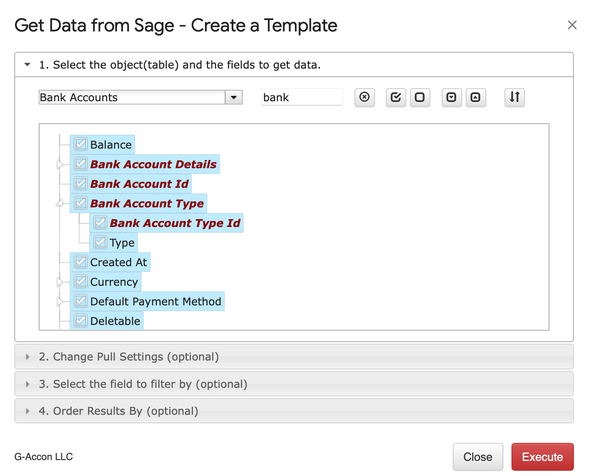Clear the search filter with the X icon
The height and width of the screenshot is (476, 589).
click(x=364, y=98)
